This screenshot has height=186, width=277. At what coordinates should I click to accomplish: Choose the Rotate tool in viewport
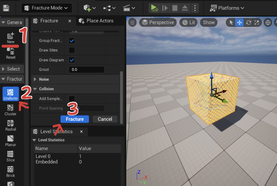pos(248,23)
